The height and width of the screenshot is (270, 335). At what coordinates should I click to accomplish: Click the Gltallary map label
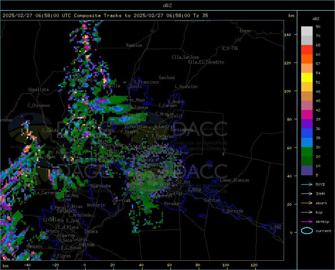pyautogui.click(x=53, y=220)
